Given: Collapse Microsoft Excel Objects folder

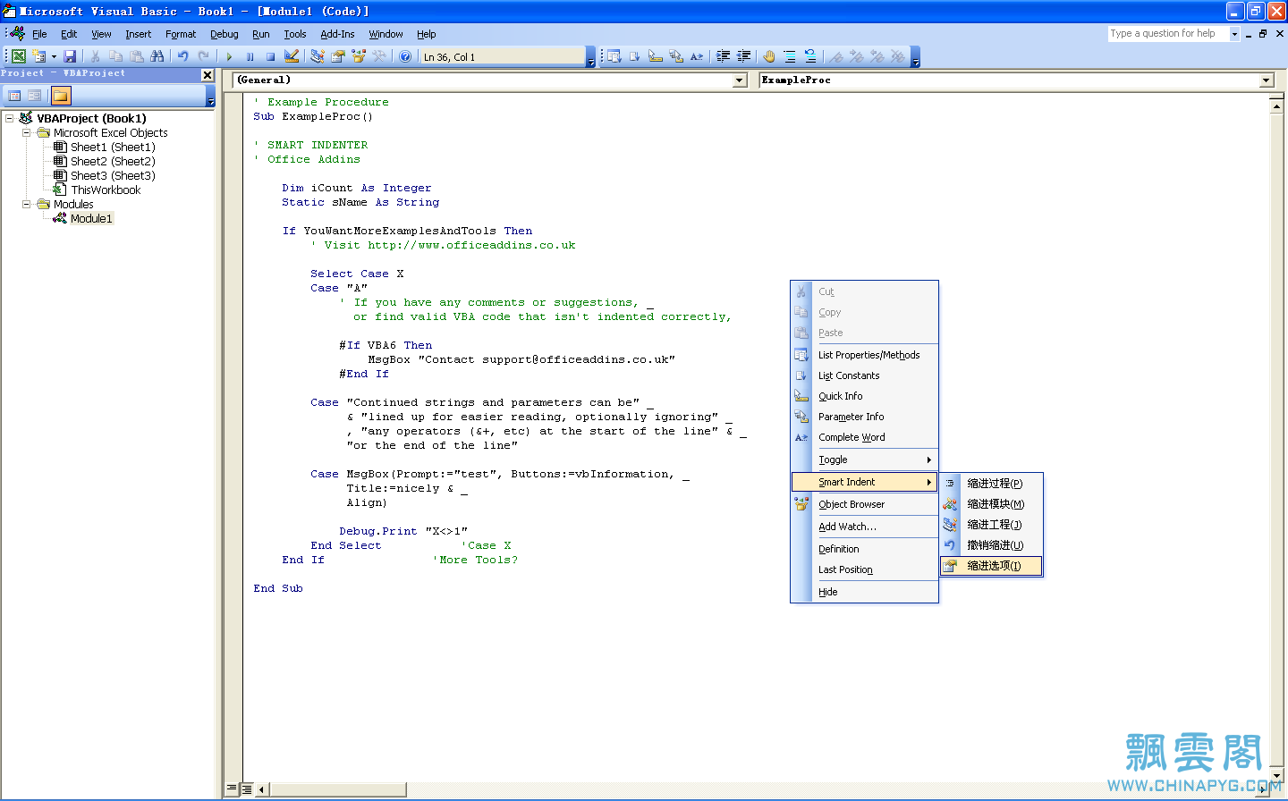Looking at the screenshot, I should (x=26, y=132).
